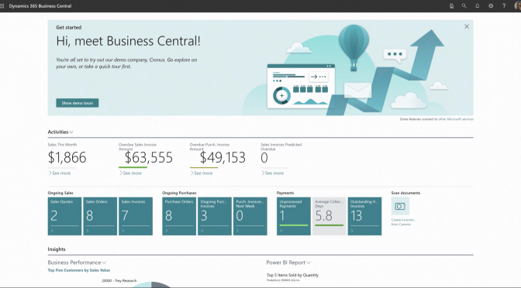Open the Sales Quotes tile

click(x=64, y=216)
